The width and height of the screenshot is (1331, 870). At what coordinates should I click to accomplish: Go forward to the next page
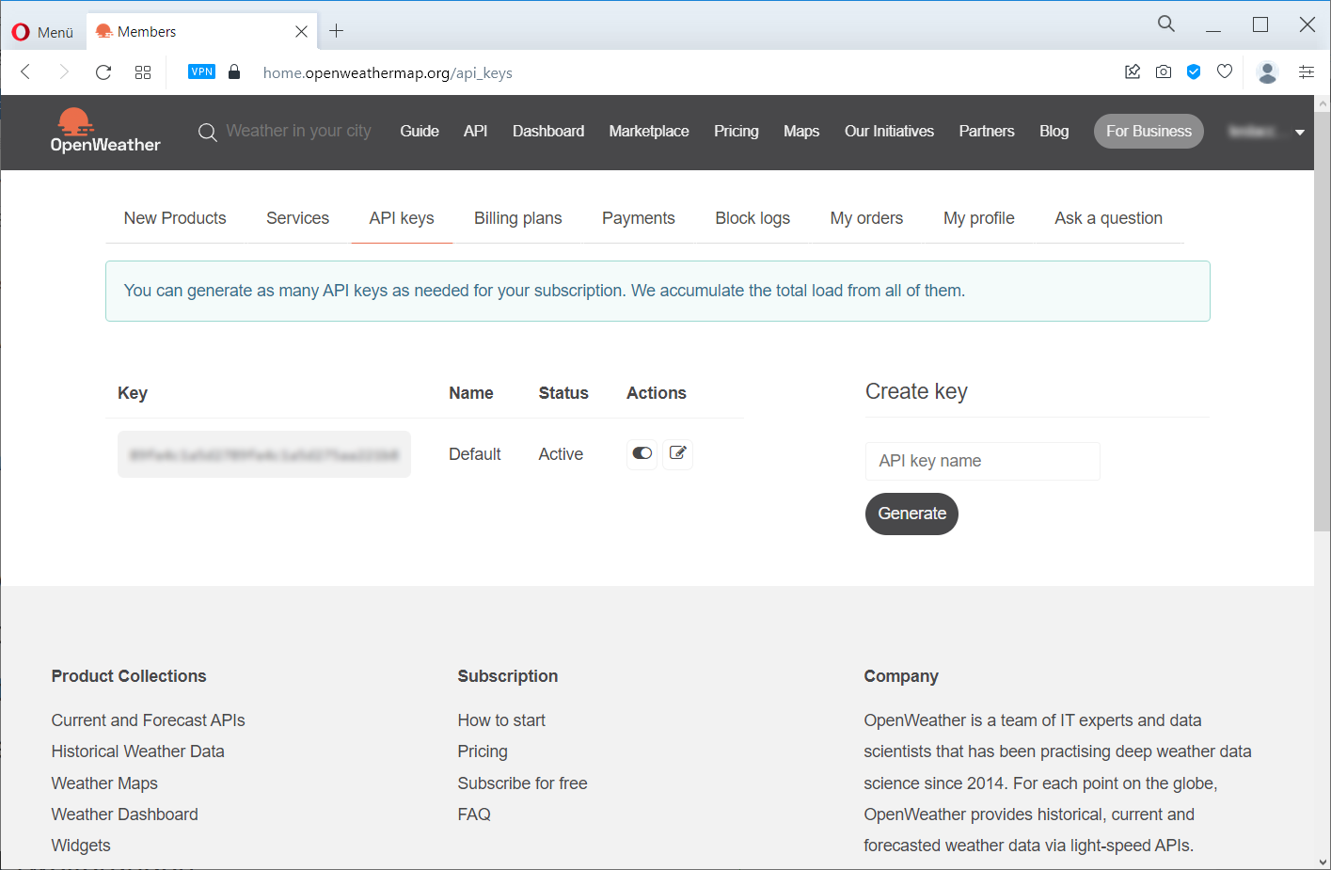tap(64, 72)
